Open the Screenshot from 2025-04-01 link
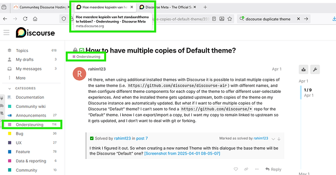The width and height of the screenshot is (336, 175). (182, 154)
